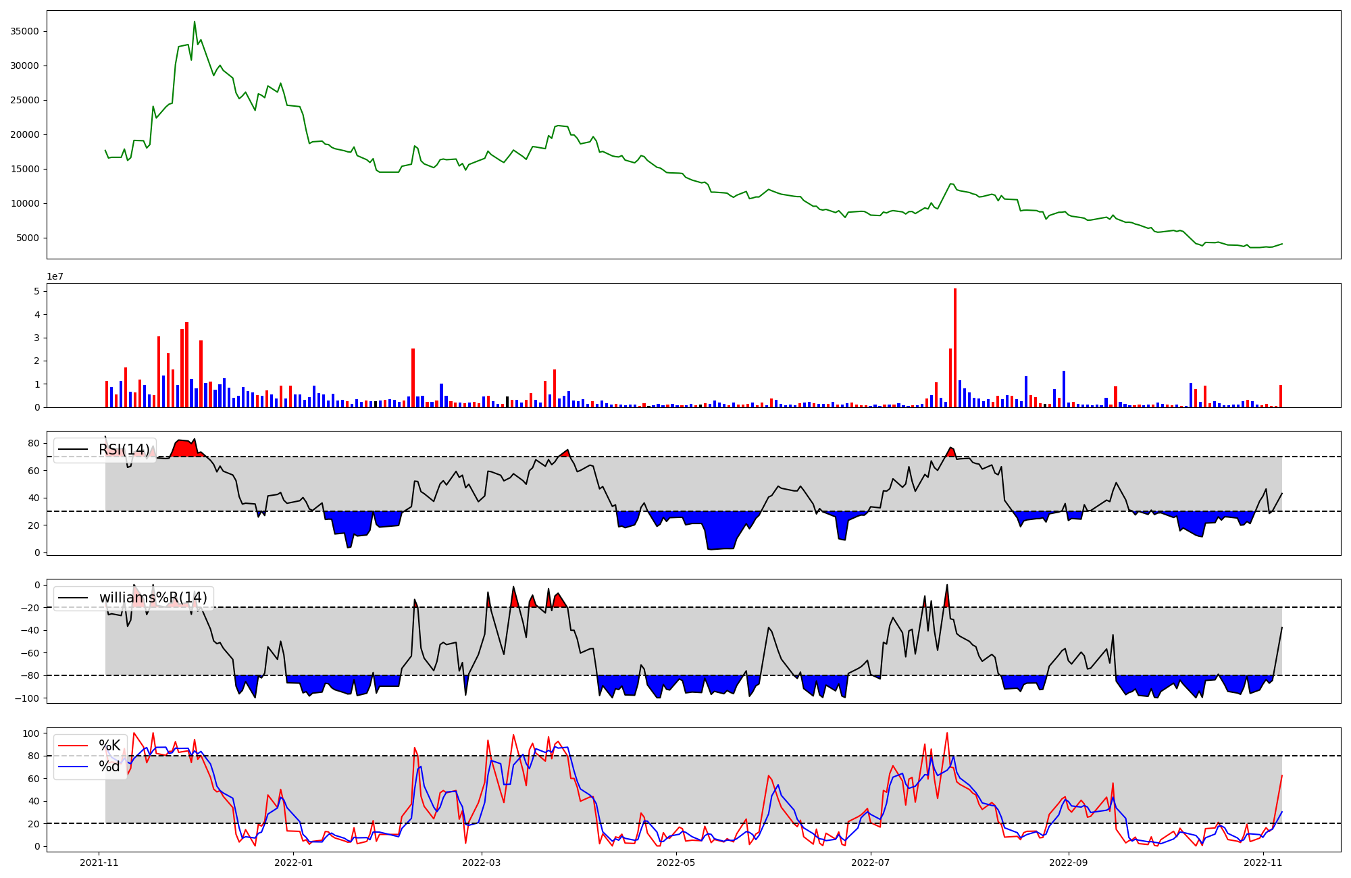Click the RSI(14) legend label
This screenshot has height=878, width=1351.
coord(124,450)
